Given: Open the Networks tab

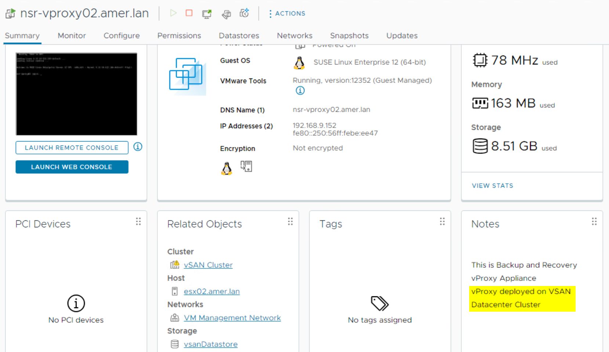Looking at the screenshot, I should coord(295,36).
